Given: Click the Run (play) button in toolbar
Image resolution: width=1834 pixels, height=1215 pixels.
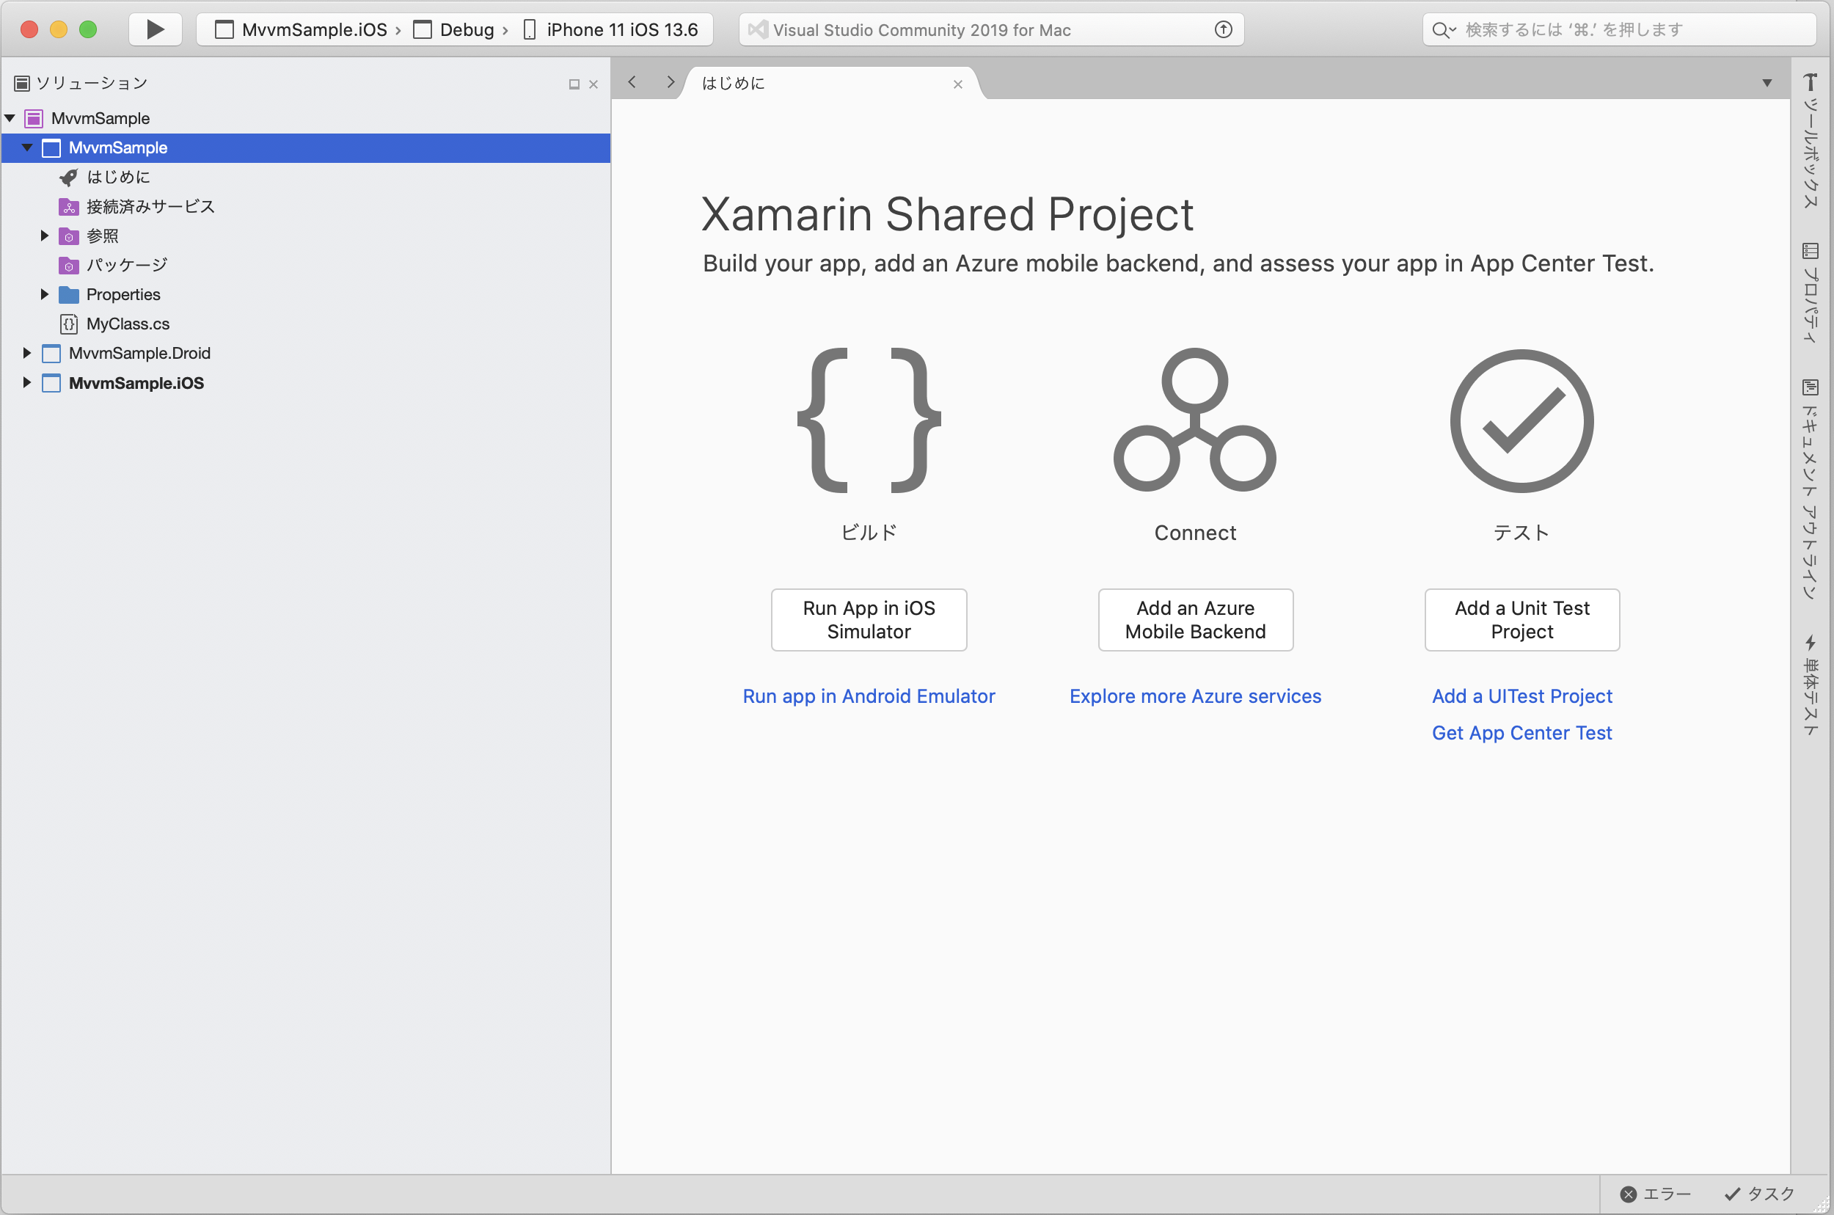Looking at the screenshot, I should tap(155, 29).
